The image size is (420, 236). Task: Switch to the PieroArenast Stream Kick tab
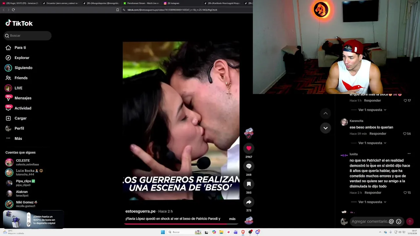coord(141,3)
